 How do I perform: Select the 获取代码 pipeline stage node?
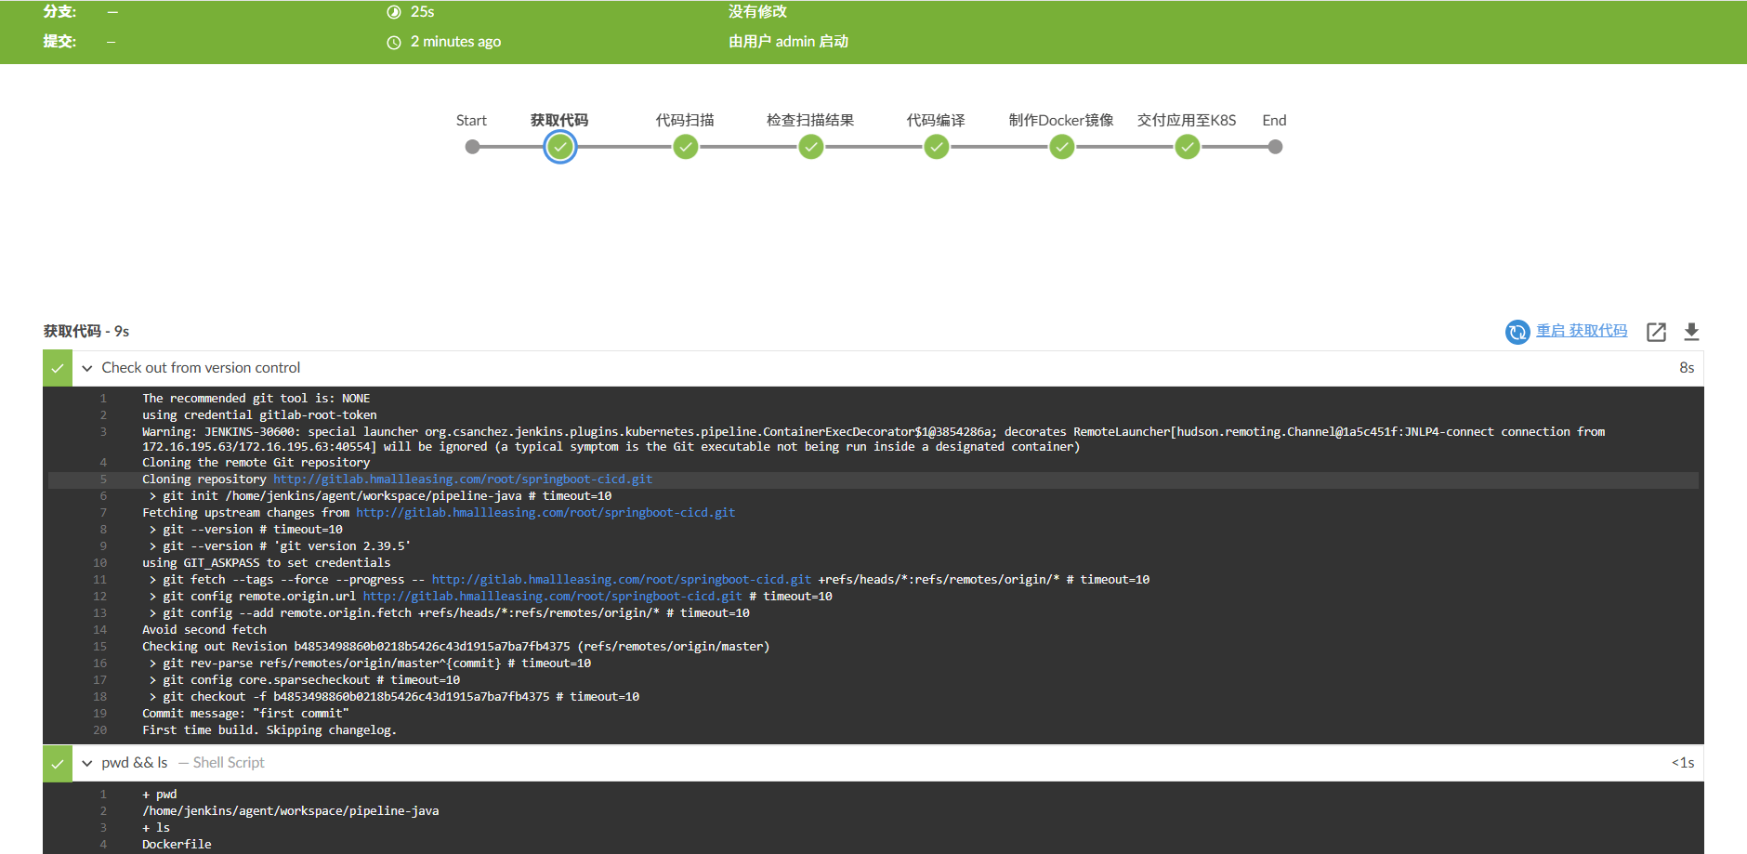pos(559,147)
